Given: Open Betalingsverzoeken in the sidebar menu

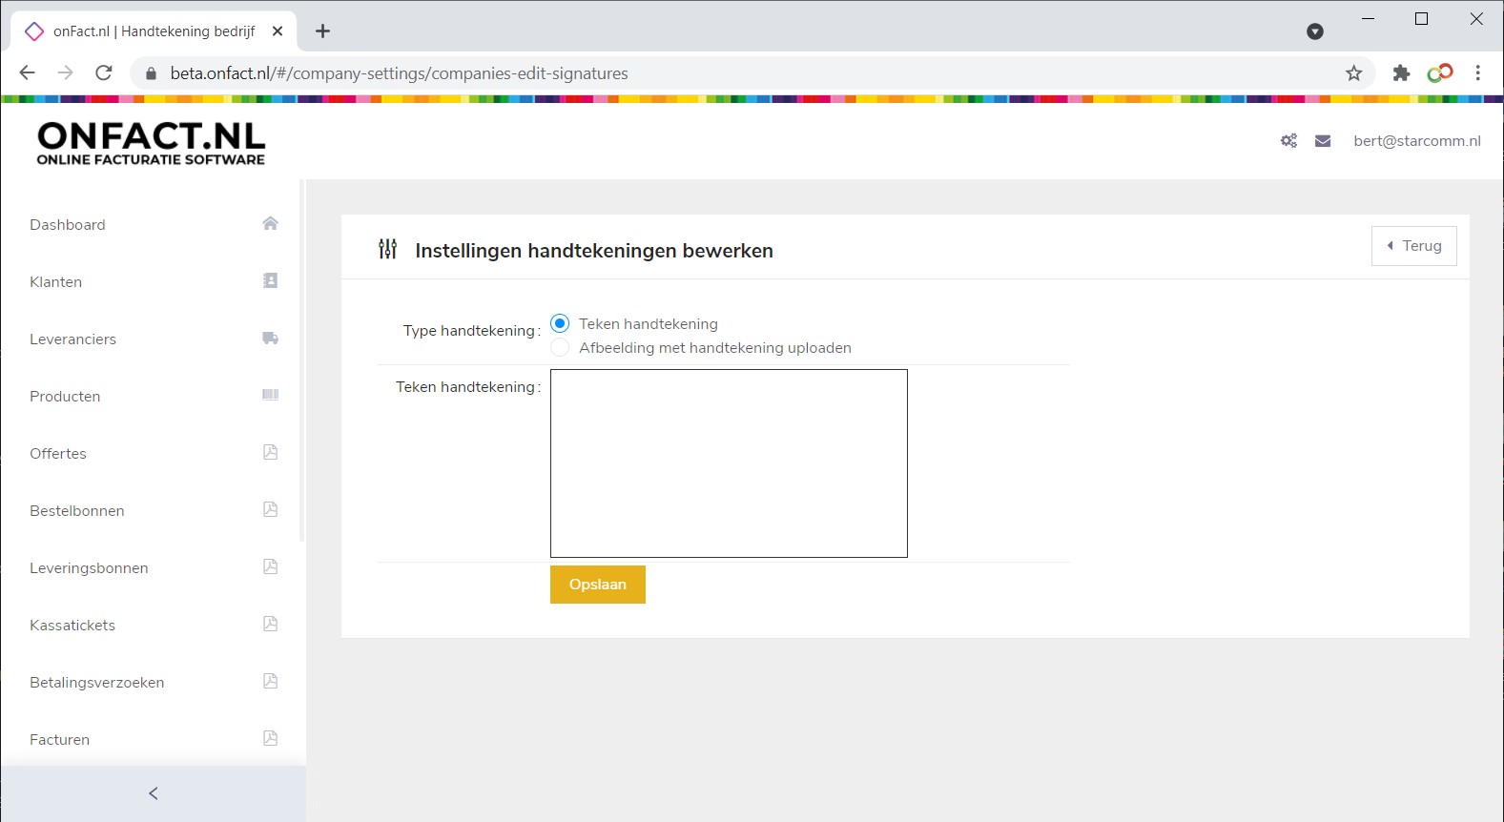Looking at the screenshot, I should [96, 683].
